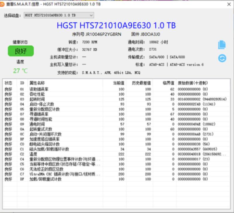Select the 07 寻道错误率 row
The image size is (234, 213).
116,114
